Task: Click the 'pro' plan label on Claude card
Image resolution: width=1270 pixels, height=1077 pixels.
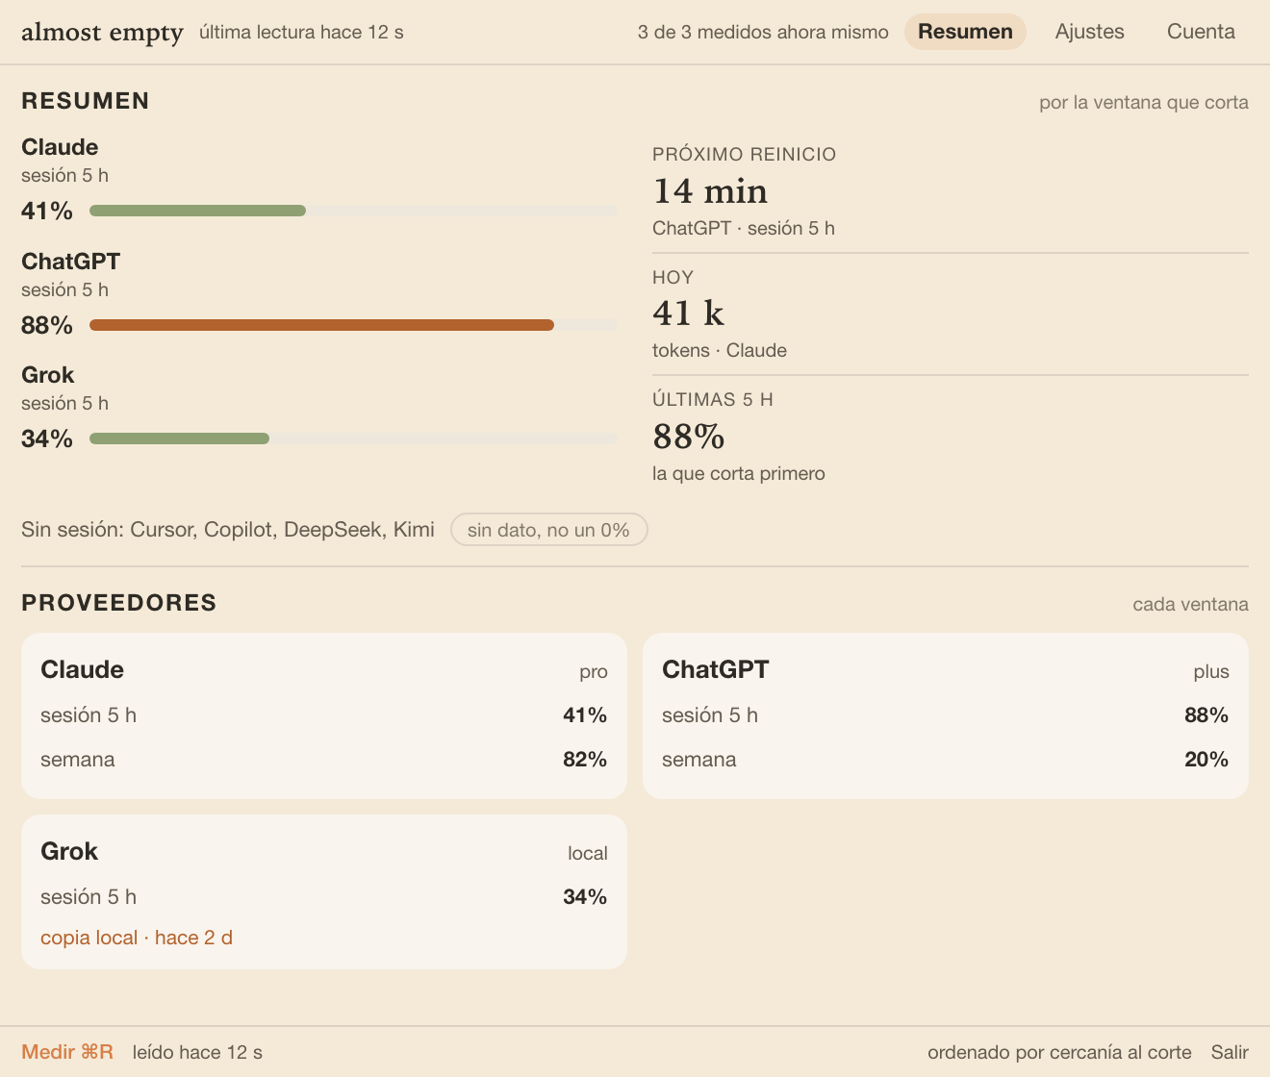Action: coord(594,671)
